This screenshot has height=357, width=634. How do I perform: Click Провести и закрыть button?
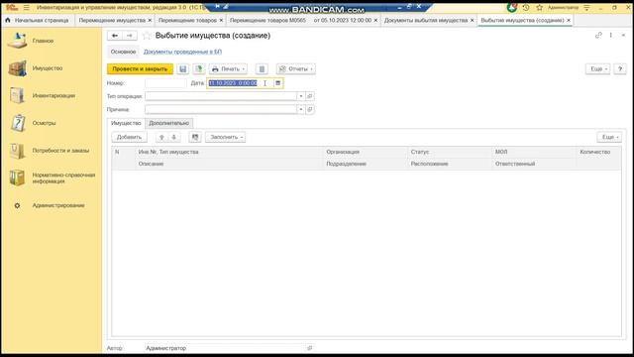[x=140, y=69]
